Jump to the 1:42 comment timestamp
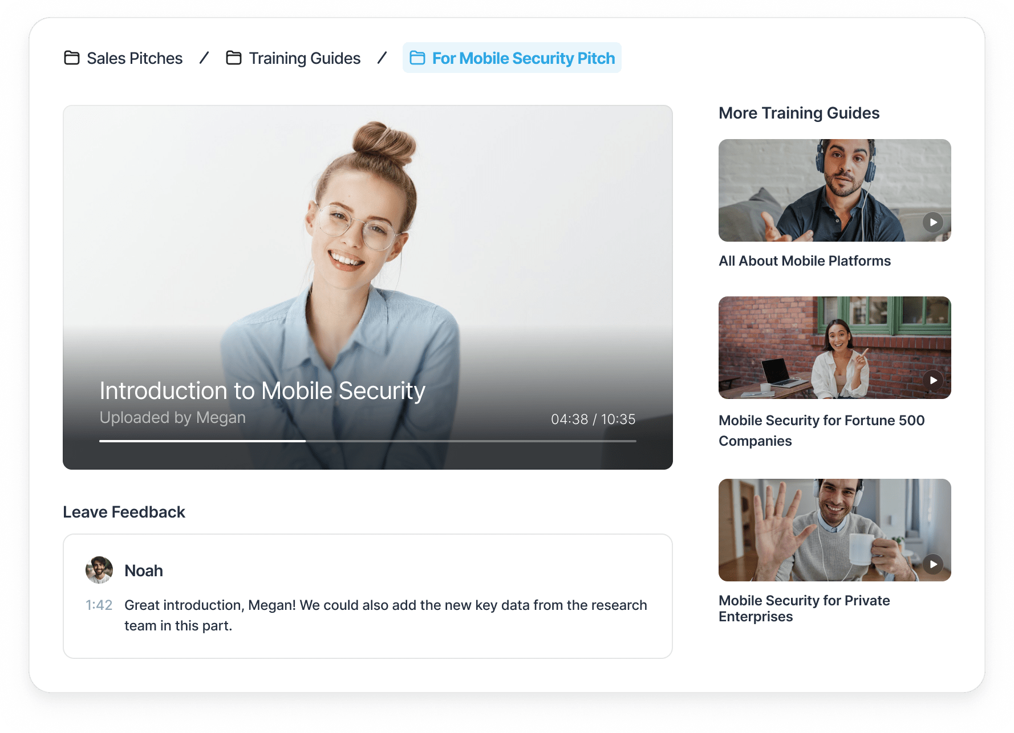This screenshot has height=733, width=1014. (99, 605)
